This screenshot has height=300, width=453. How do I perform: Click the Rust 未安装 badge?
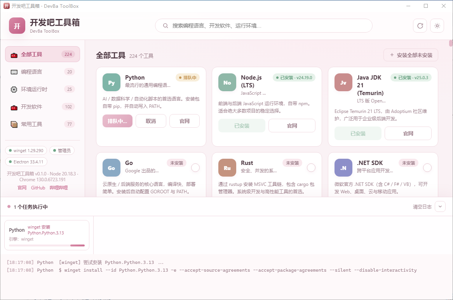293,163
